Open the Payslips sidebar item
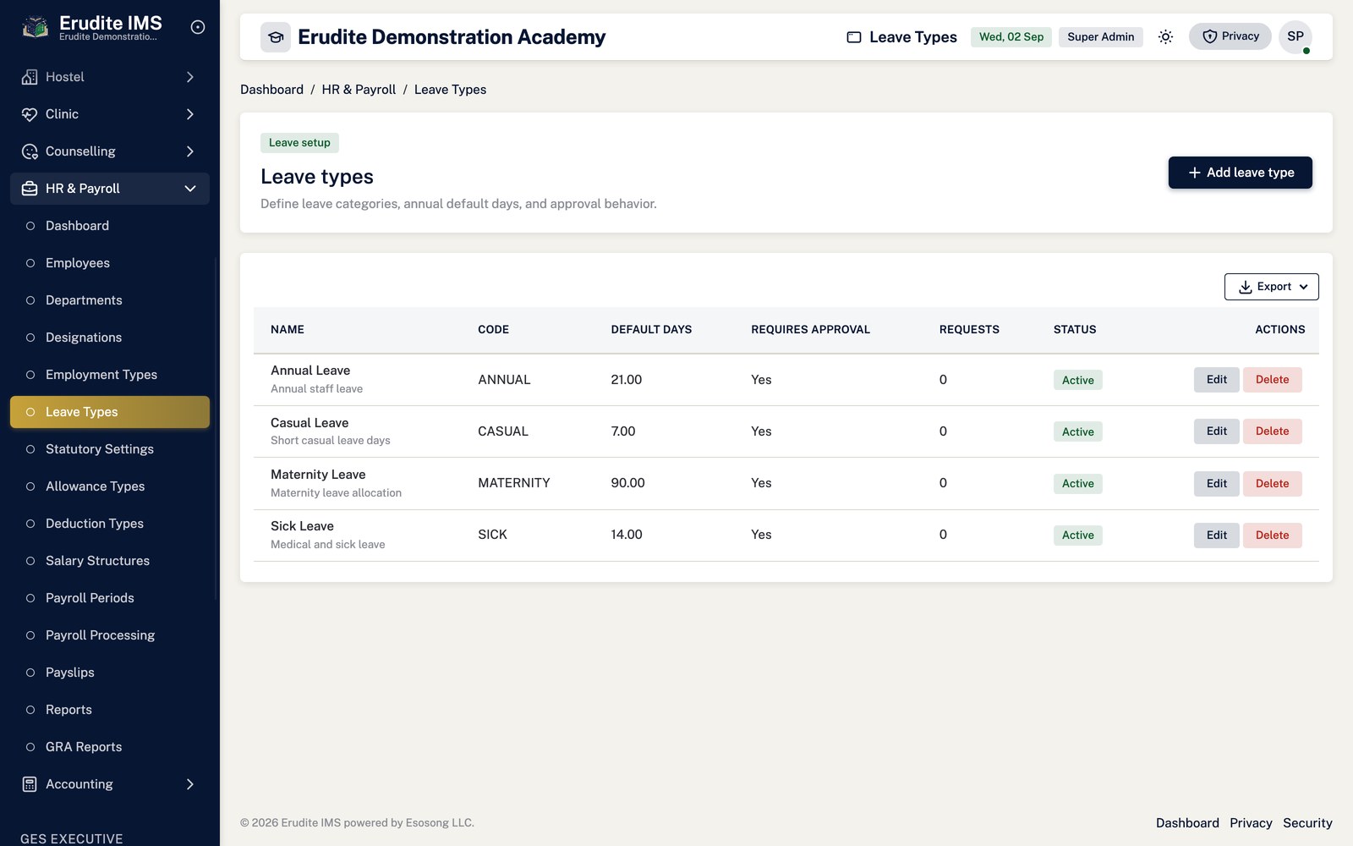 coord(110,673)
